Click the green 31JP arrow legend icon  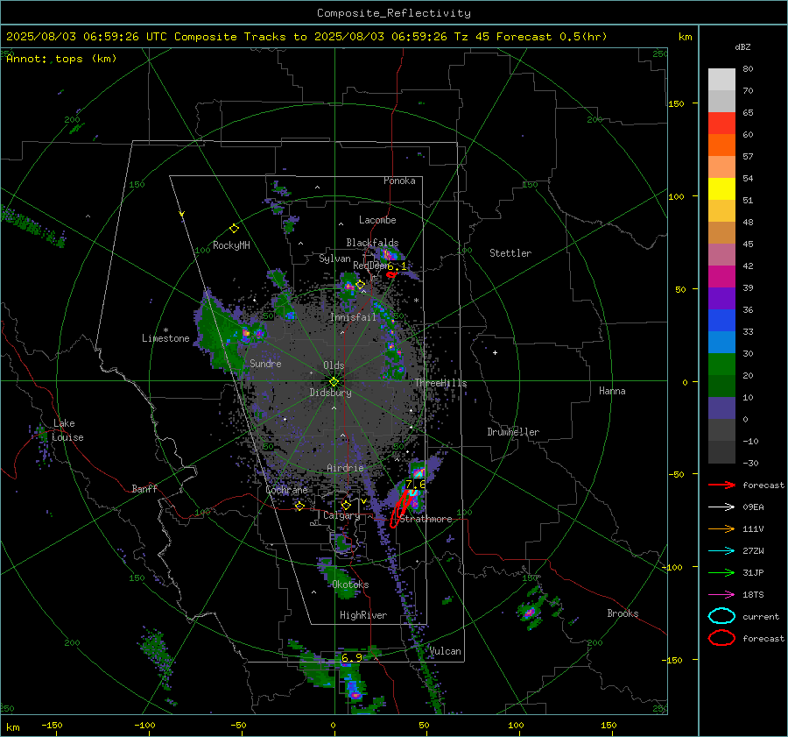[721, 572]
